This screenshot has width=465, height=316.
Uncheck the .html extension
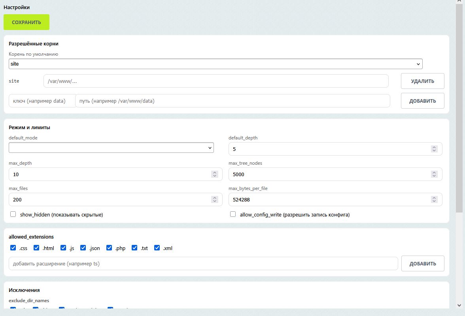click(36, 248)
